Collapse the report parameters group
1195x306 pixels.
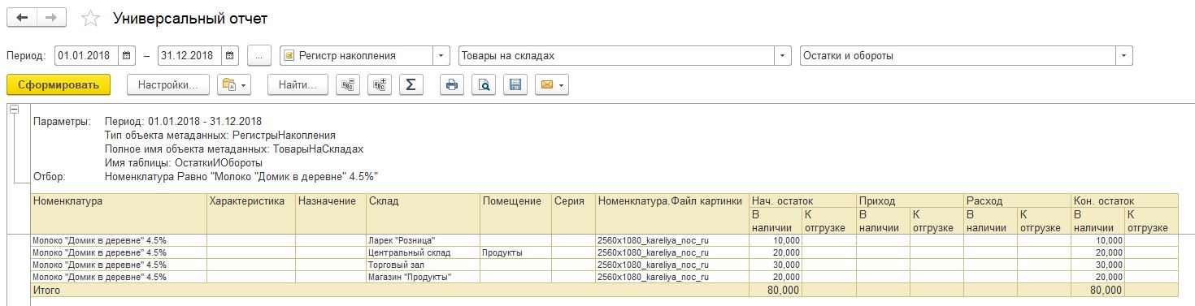click(x=14, y=108)
